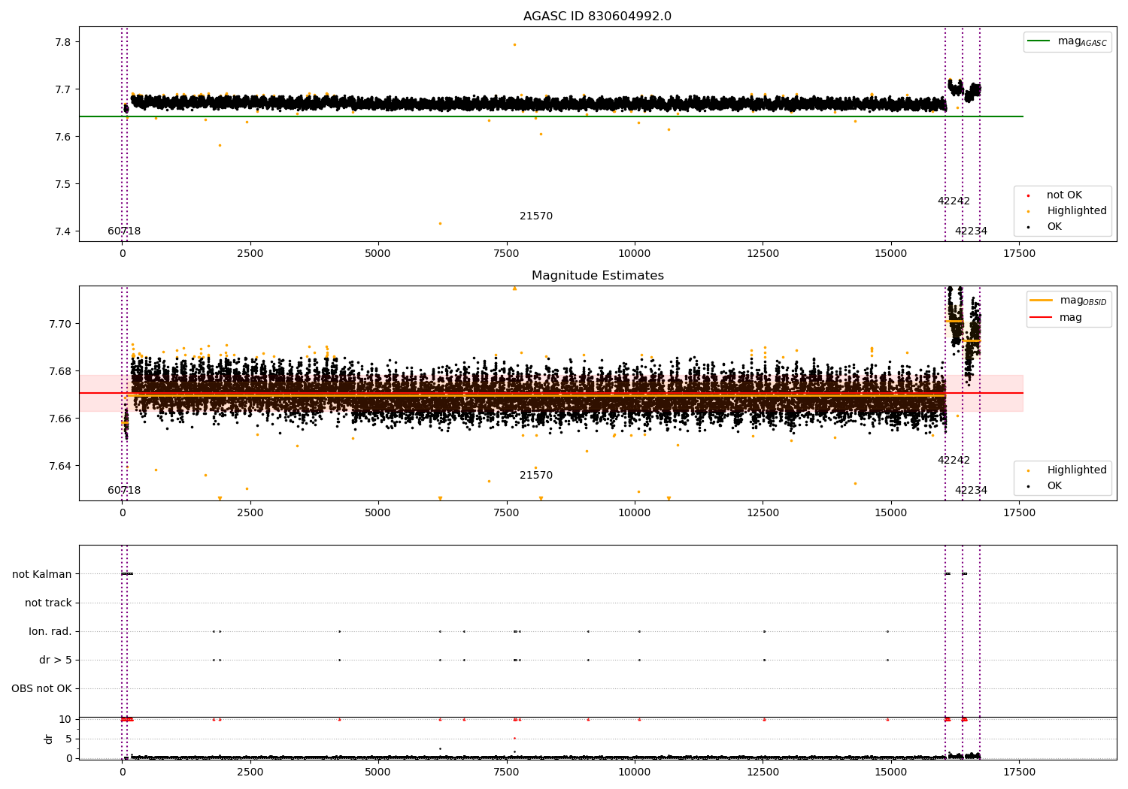
Task: Click the black 'OK' legend entry in top plot
Action: [1054, 227]
